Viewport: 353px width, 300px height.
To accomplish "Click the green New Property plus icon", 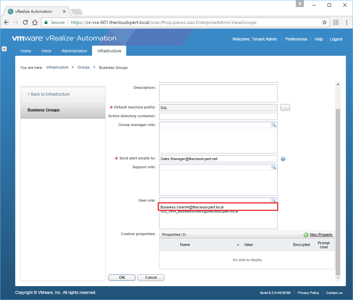I will [306, 235].
